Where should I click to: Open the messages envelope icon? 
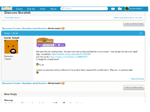point(113,9)
